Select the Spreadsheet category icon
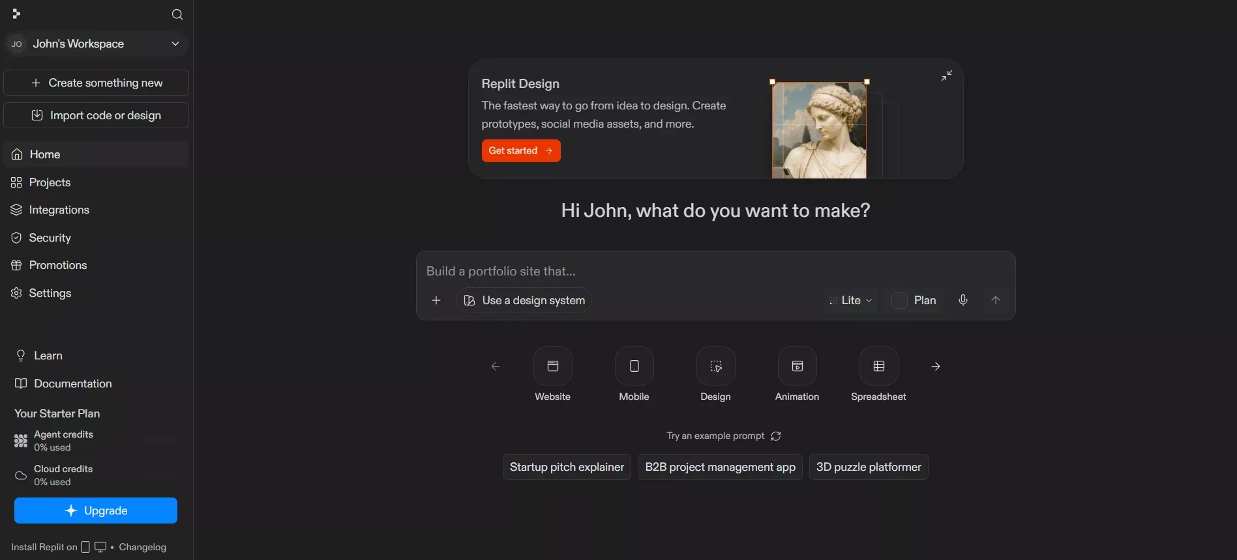The image size is (1237, 560). (x=879, y=366)
